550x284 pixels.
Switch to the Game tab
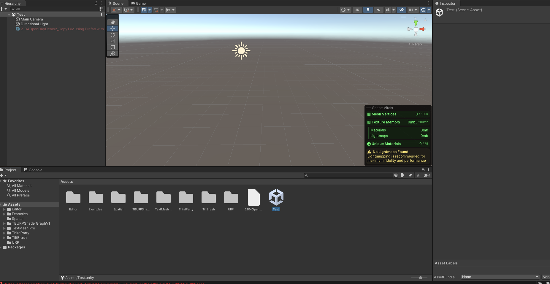[138, 3]
